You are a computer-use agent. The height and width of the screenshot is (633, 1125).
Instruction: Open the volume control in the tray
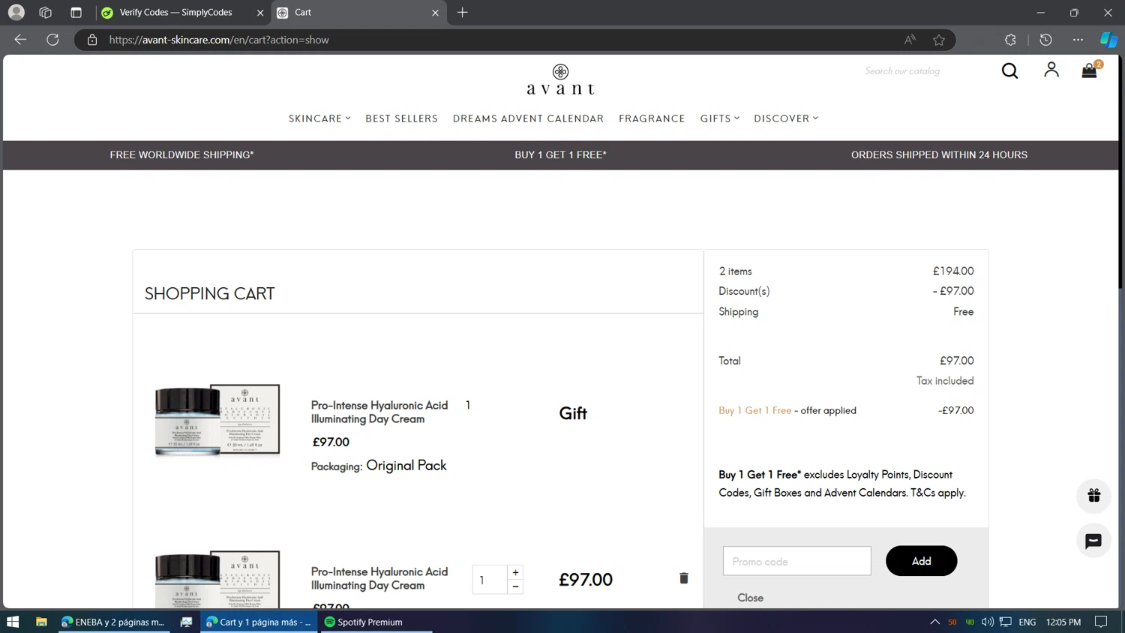987,622
